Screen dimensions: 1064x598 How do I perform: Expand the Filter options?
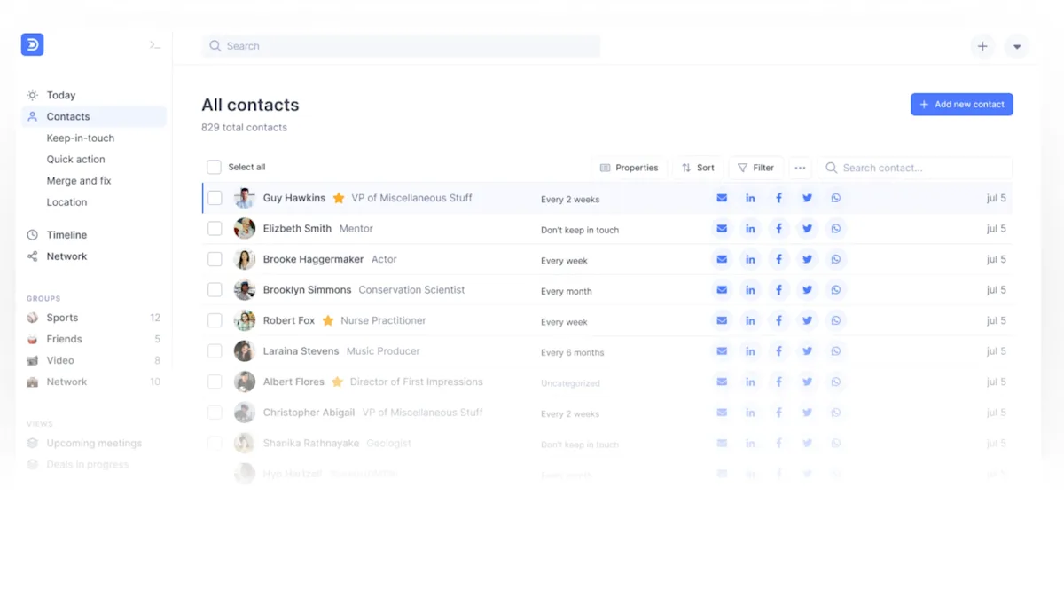[x=756, y=168]
